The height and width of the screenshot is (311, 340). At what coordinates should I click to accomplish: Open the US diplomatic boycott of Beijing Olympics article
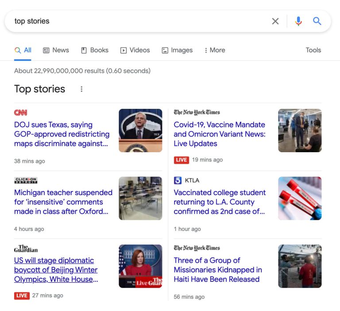(56, 270)
